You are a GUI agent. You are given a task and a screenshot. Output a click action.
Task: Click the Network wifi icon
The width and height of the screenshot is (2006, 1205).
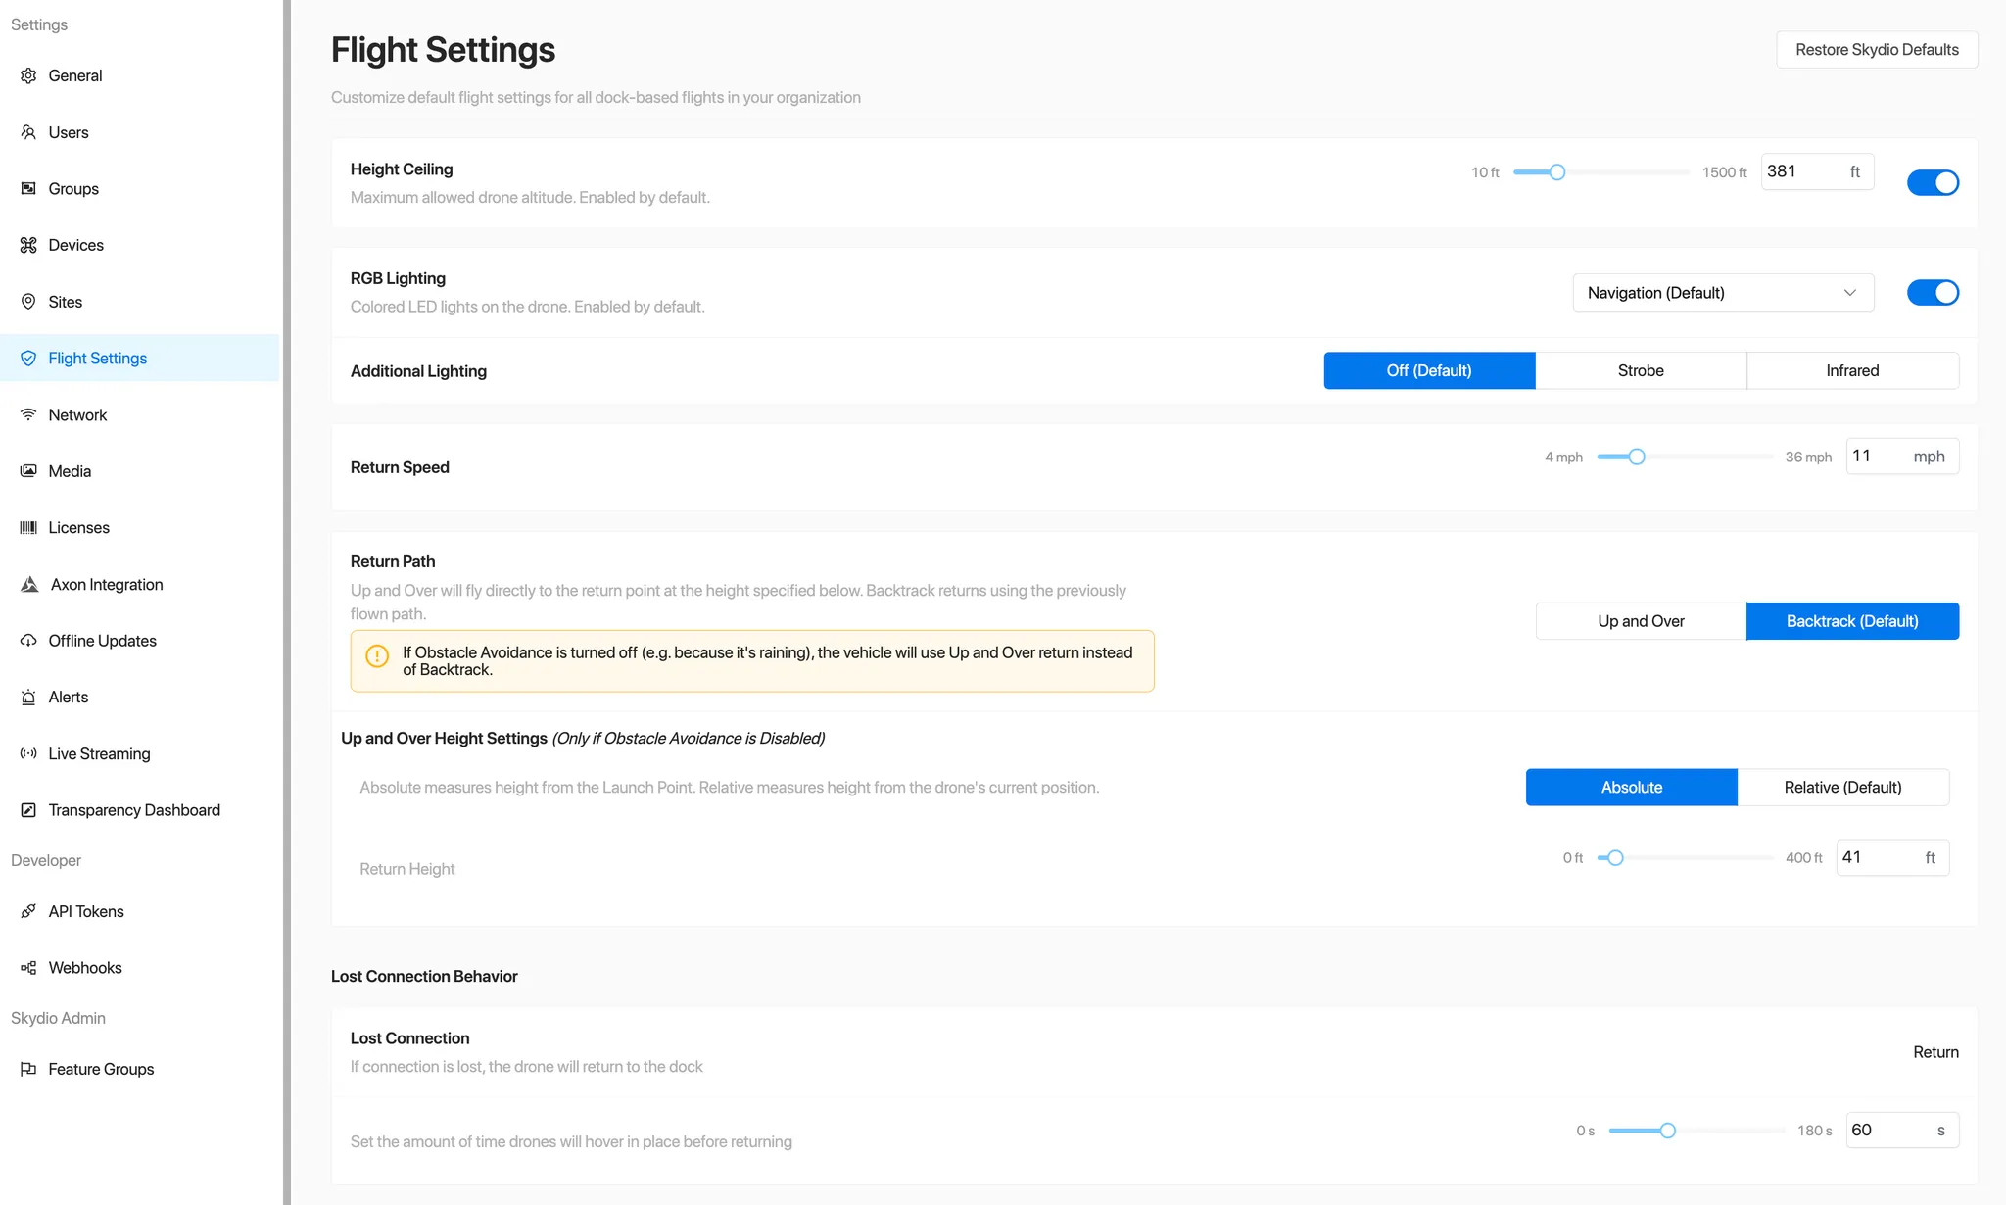(28, 414)
